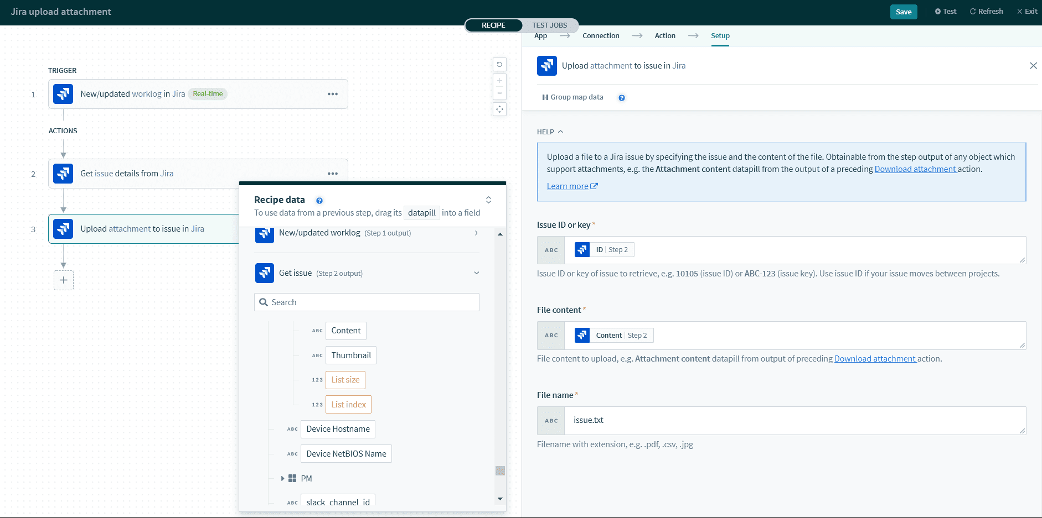Expand the PM tree node
Screen dimensions: 1042x518
pos(283,478)
